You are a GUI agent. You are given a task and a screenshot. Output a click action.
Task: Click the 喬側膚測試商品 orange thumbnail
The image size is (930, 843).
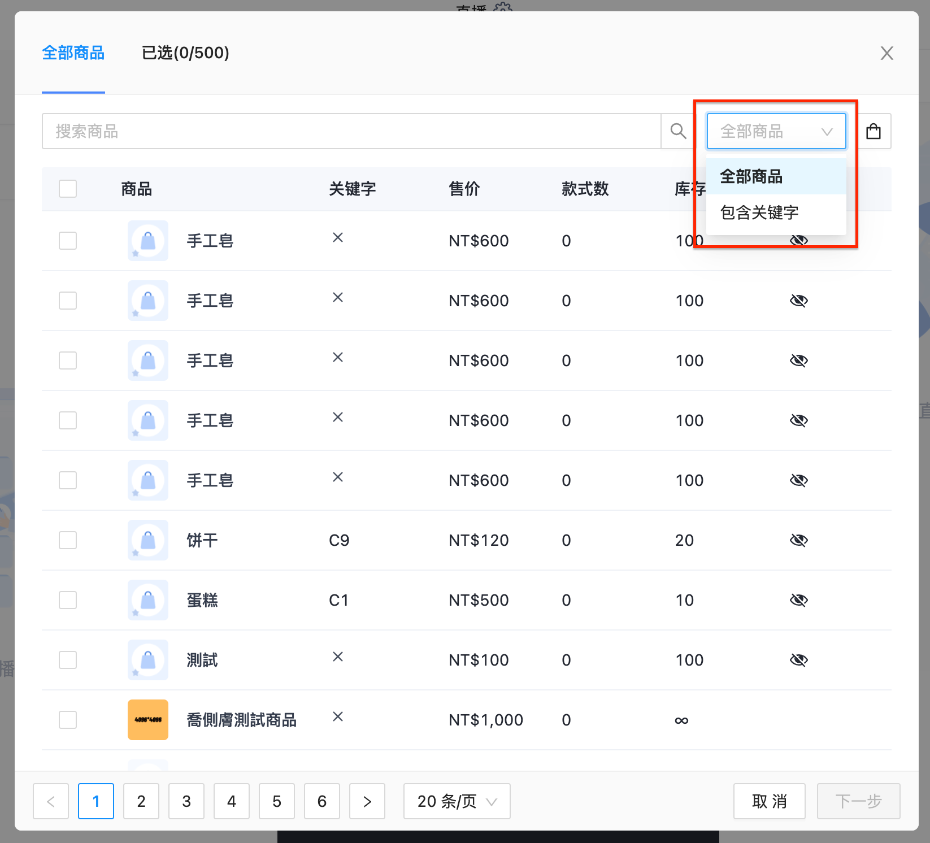click(148, 720)
